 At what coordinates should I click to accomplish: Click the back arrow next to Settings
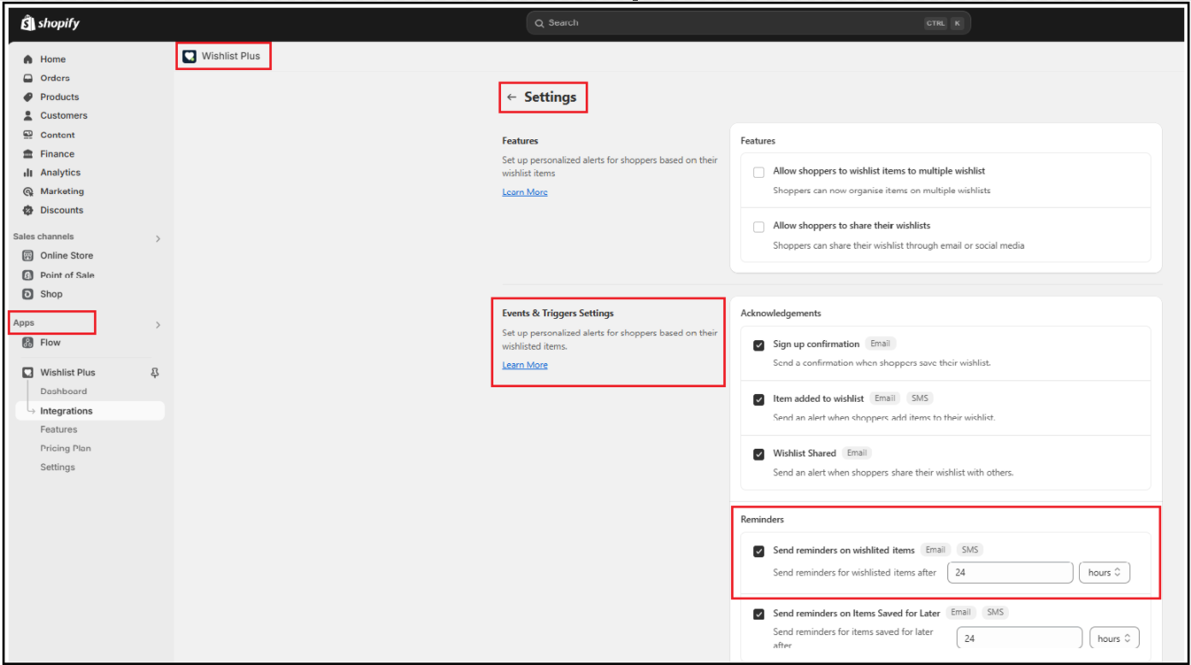pos(511,97)
